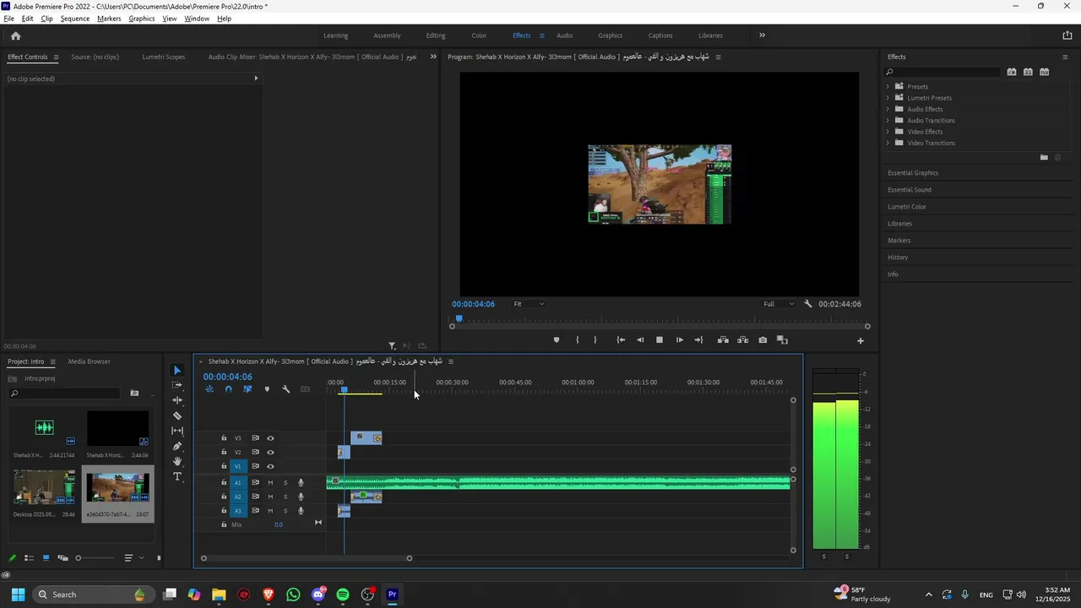Select the Track Select Forward tool
Viewport: 1081px width, 608px height.
coord(177,385)
